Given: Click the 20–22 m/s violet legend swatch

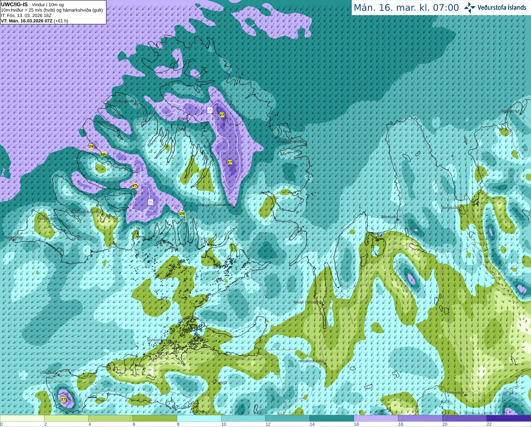Looking at the screenshot, I should click(464, 418).
